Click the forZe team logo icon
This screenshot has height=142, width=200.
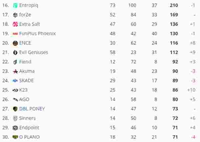point(15,15)
